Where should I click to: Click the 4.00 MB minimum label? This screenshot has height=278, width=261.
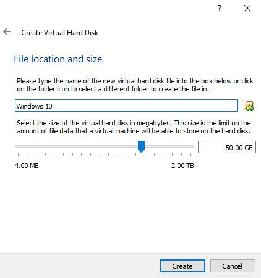coord(27,166)
